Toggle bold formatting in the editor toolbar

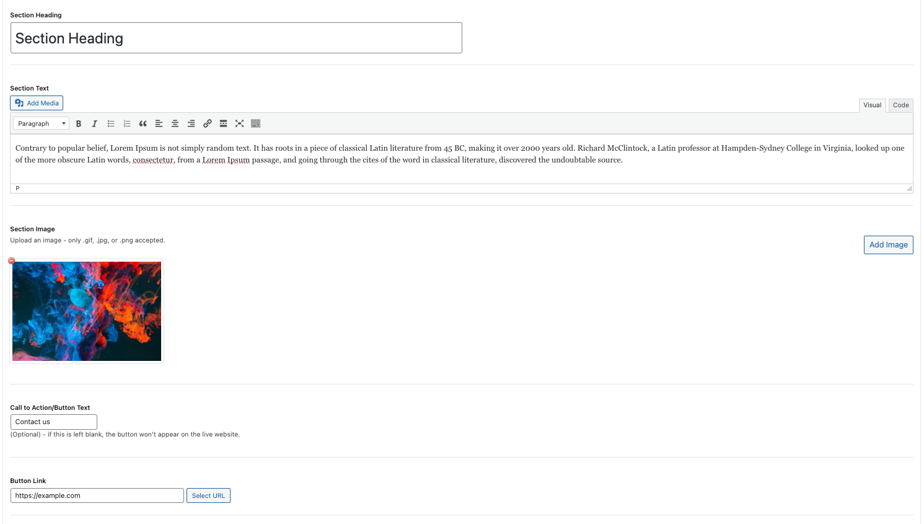tap(79, 123)
